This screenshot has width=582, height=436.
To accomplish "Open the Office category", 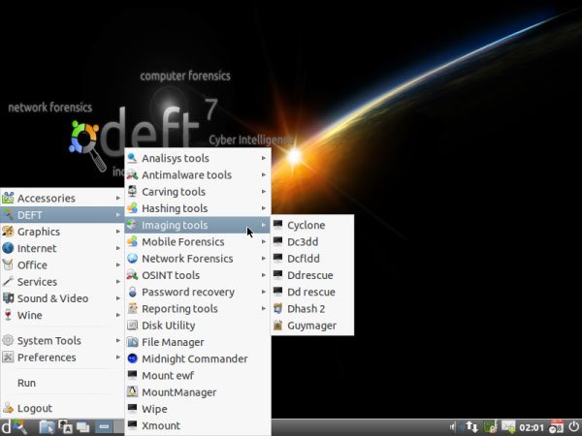I will pyautogui.click(x=62, y=265).
